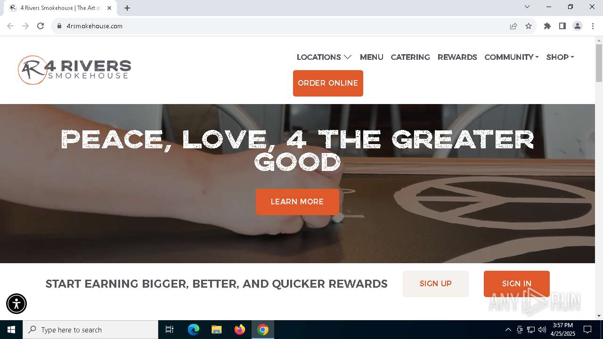The width and height of the screenshot is (603, 339).
Task: Click the share page icon in address bar
Action: (x=513, y=26)
